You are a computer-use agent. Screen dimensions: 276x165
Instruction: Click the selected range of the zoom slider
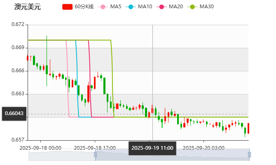(173, 155)
